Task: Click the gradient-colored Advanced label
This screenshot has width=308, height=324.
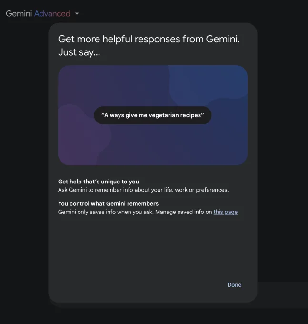Action: click(x=52, y=14)
